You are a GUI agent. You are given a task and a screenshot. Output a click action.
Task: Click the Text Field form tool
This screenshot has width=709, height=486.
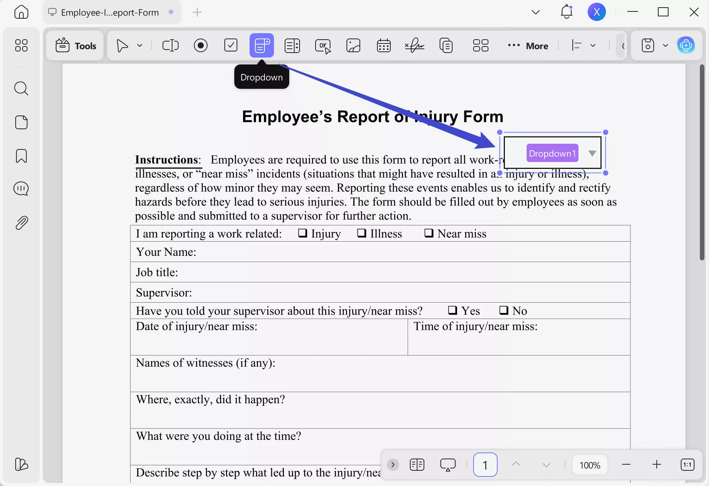pos(170,45)
